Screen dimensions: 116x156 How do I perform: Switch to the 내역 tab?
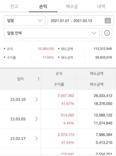(101, 6)
